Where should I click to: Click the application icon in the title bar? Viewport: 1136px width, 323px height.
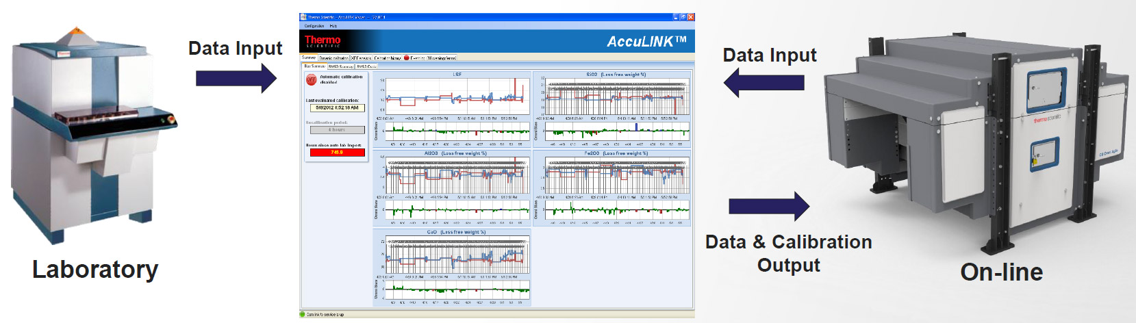[x=303, y=17]
